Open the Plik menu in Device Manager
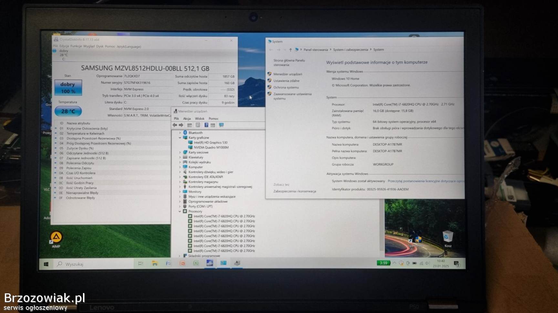 (x=176, y=119)
